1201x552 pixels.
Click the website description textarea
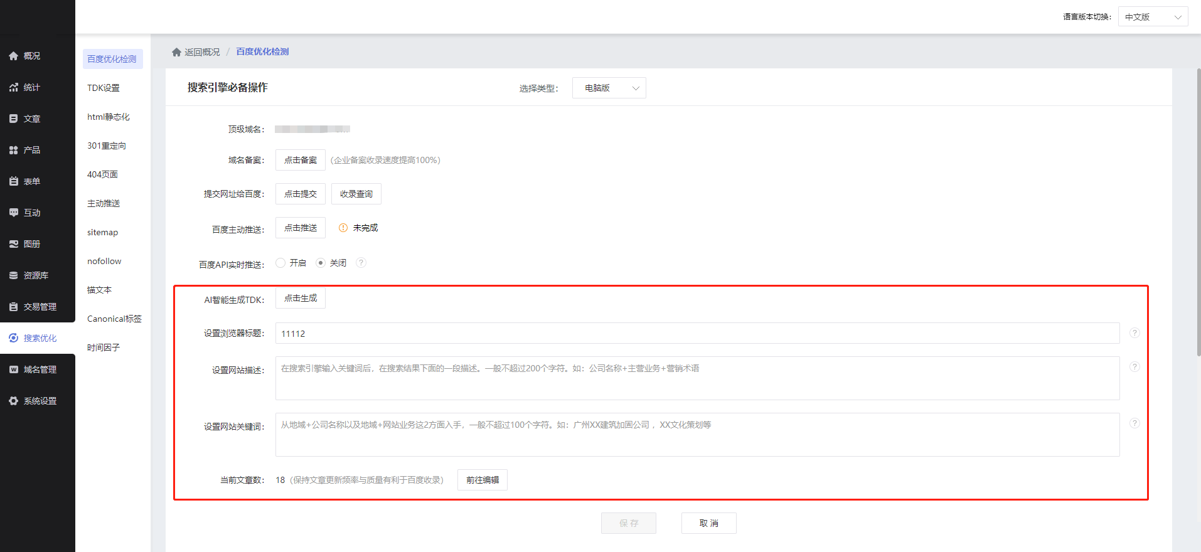point(698,378)
